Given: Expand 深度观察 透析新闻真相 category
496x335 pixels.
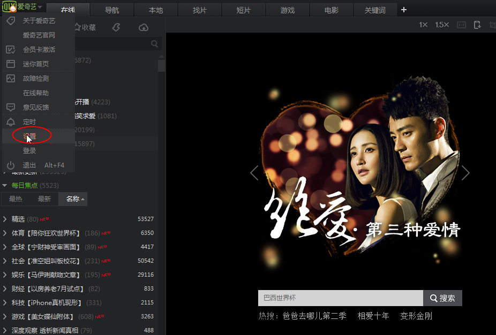Looking at the screenshot, I should tap(5, 331).
